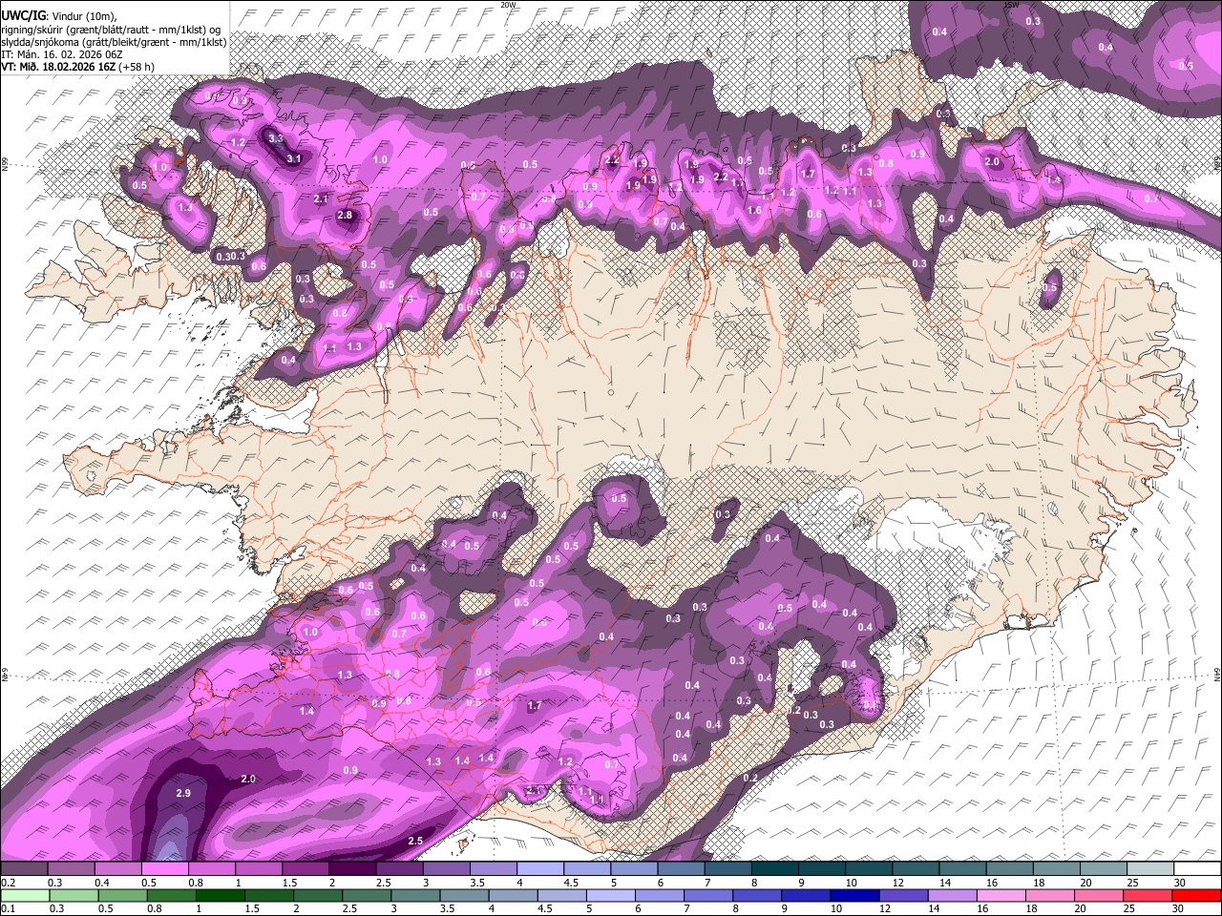Click the 2.8 precipitation value on the map

click(346, 216)
